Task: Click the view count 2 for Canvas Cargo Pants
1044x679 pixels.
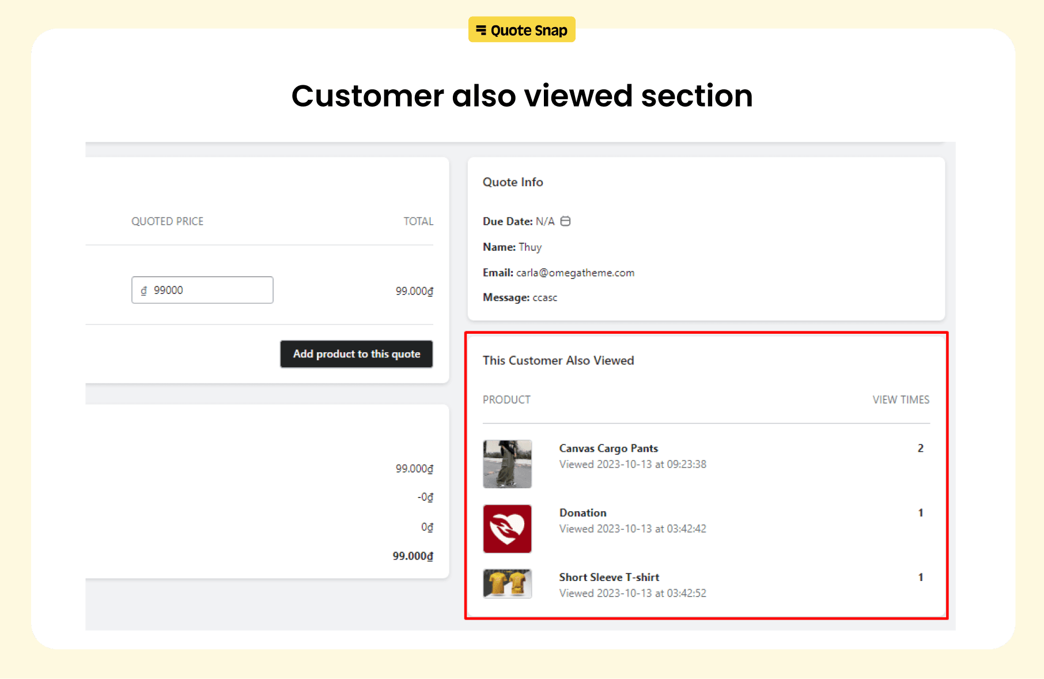Action: (x=920, y=448)
